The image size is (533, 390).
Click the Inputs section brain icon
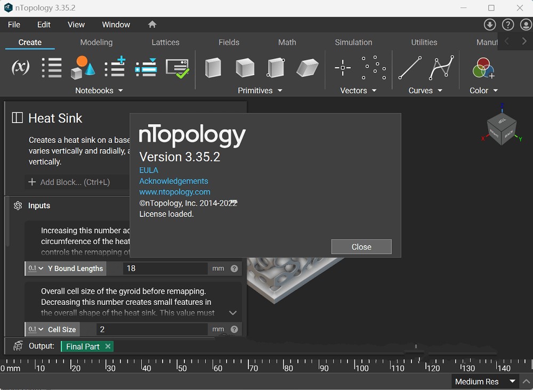point(18,206)
